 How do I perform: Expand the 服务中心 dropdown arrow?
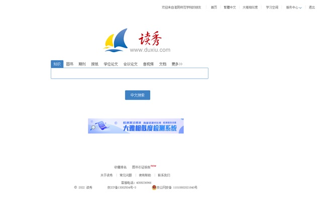click(x=300, y=8)
